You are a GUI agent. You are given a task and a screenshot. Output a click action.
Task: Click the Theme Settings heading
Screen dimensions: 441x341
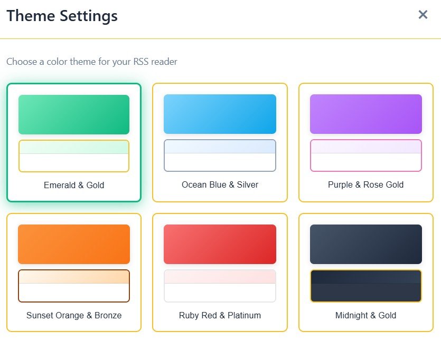point(62,16)
